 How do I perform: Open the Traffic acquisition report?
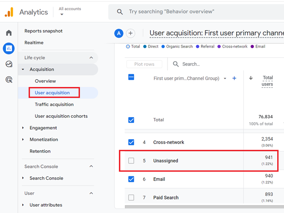(x=54, y=104)
